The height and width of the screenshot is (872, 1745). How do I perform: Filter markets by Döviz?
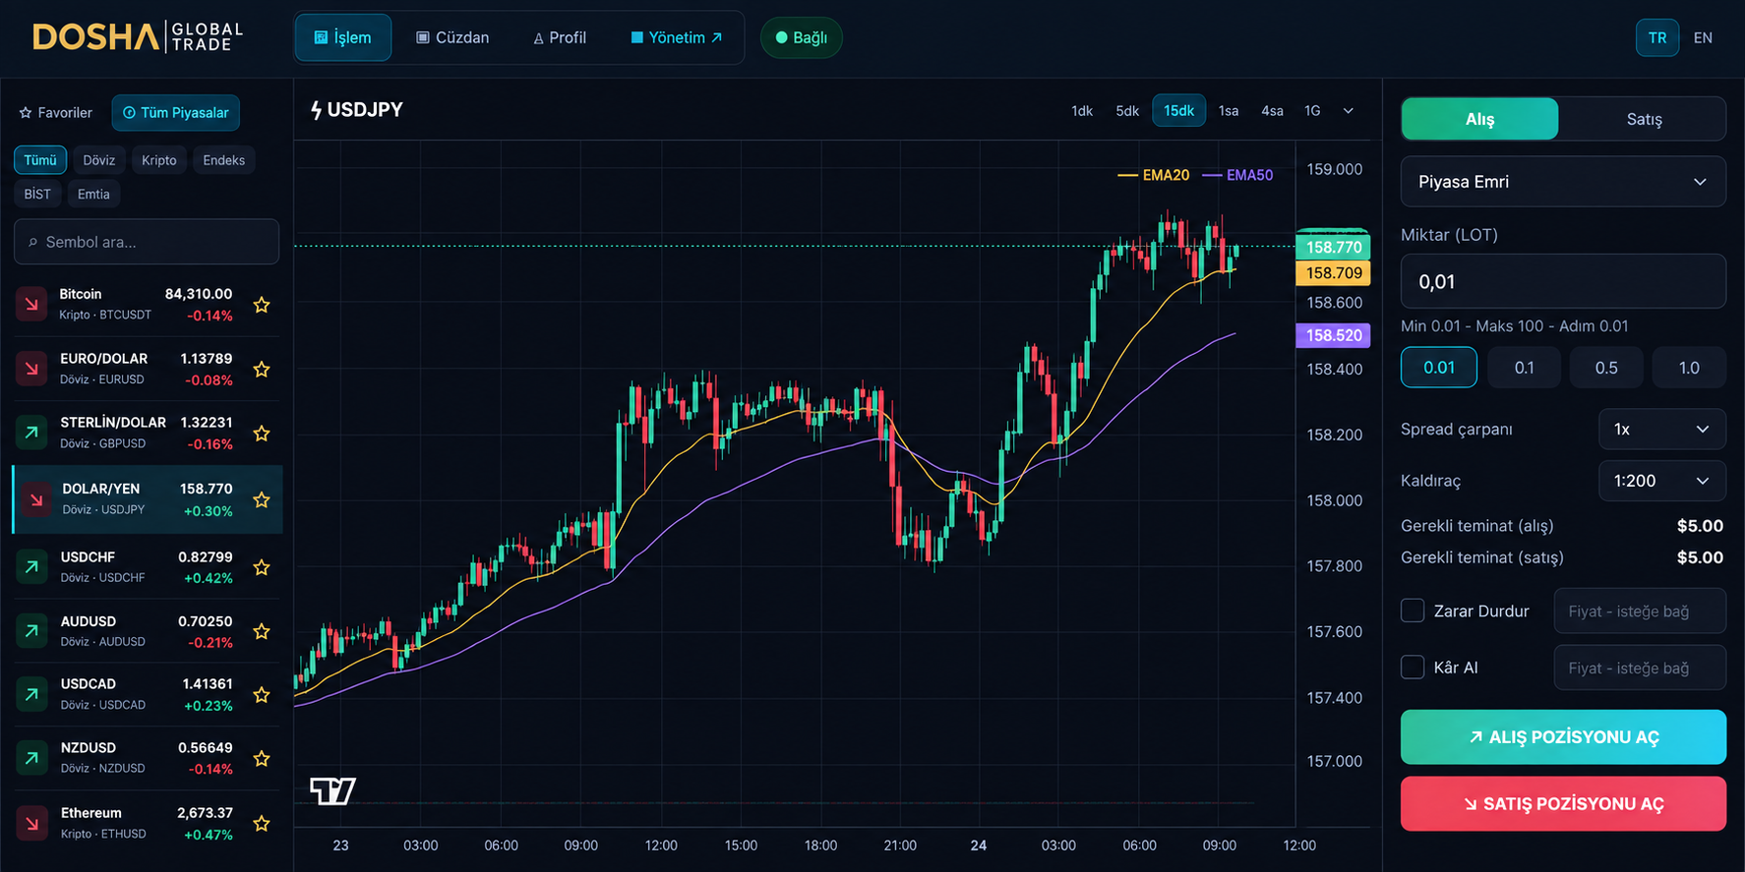click(98, 160)
